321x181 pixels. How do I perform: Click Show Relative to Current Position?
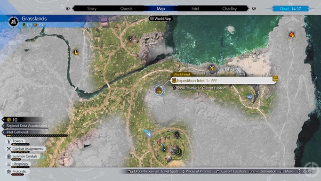[199, 88]
